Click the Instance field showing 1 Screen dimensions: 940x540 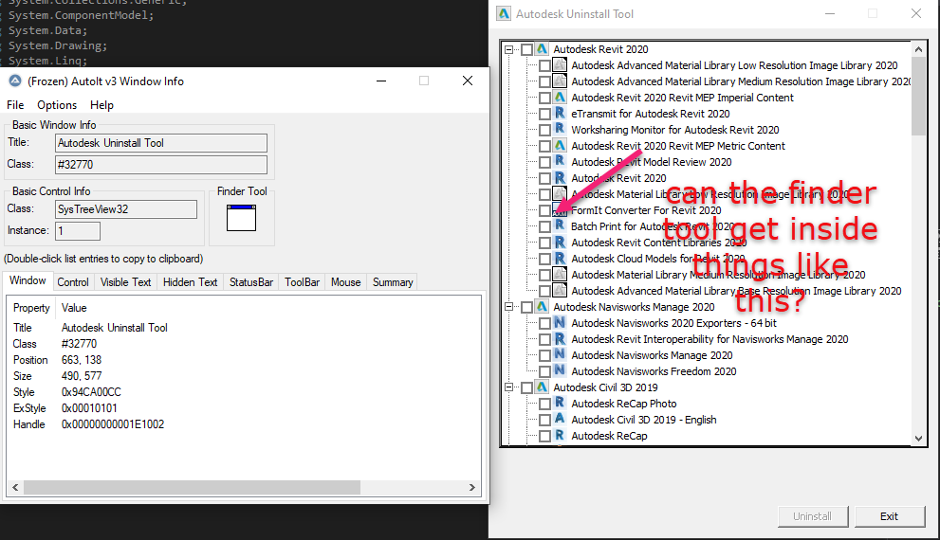coord(78,231)
